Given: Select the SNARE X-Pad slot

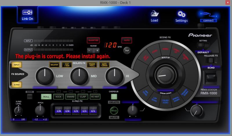Looking at the screenshot, I should click(x=70, y=97).
